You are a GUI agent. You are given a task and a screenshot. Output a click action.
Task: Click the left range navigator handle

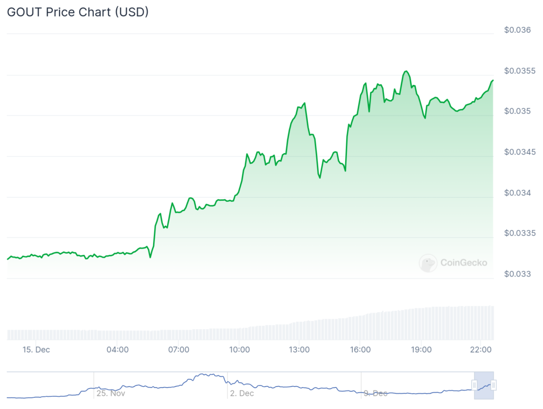pyautogui.click(x=475, y=385)
